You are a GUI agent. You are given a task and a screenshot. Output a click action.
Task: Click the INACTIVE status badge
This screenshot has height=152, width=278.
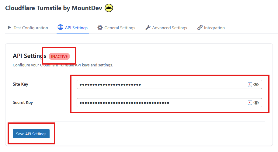tap(59, 56)
